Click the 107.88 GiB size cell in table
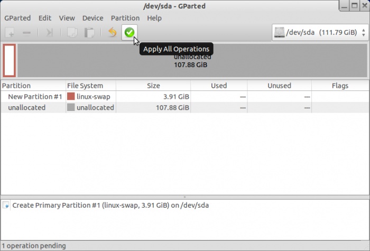The image size is (370, 251). [x=172, y=108]
